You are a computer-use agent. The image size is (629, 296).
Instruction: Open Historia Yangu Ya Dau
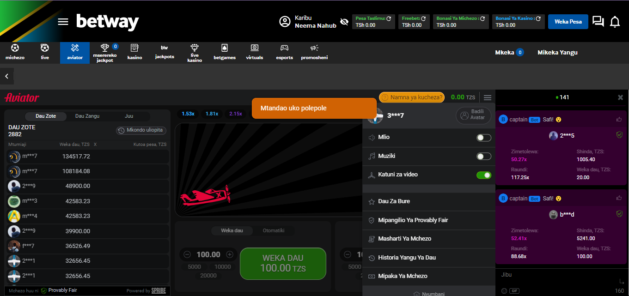[429, 258]
